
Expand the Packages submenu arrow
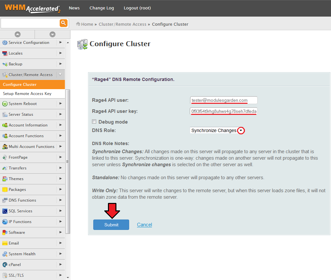point(61,189)
